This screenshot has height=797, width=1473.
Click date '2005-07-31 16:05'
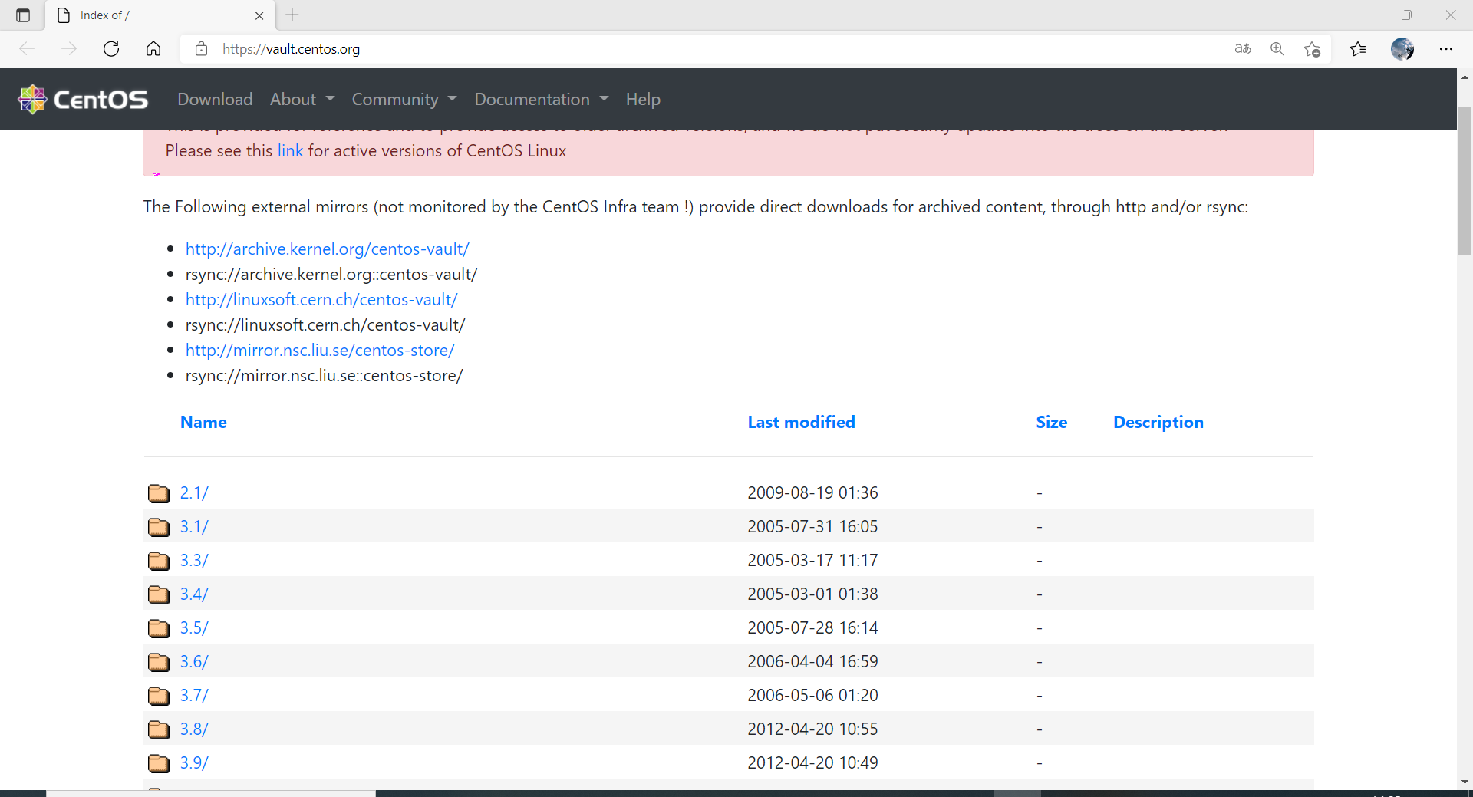[812, 526]
